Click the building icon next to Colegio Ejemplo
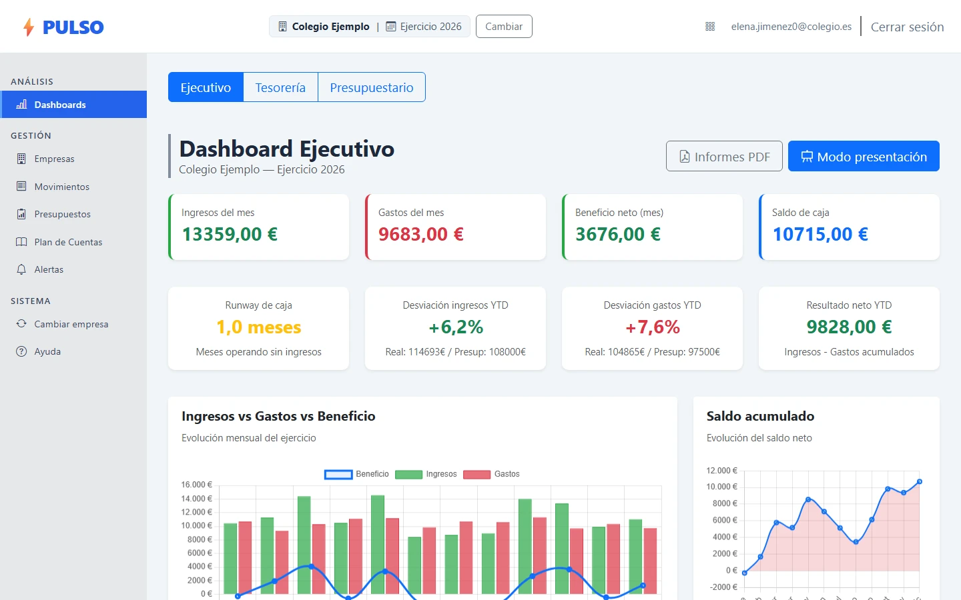 coord(282,27)
